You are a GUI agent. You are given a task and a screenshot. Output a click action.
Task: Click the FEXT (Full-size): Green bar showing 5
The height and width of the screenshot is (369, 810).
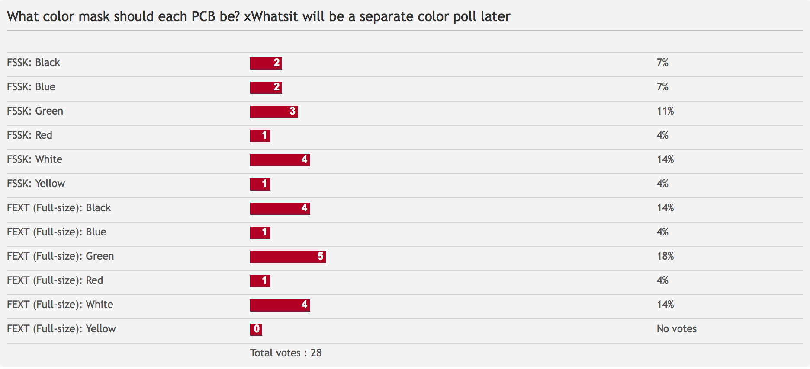click(x=288, y=257)
